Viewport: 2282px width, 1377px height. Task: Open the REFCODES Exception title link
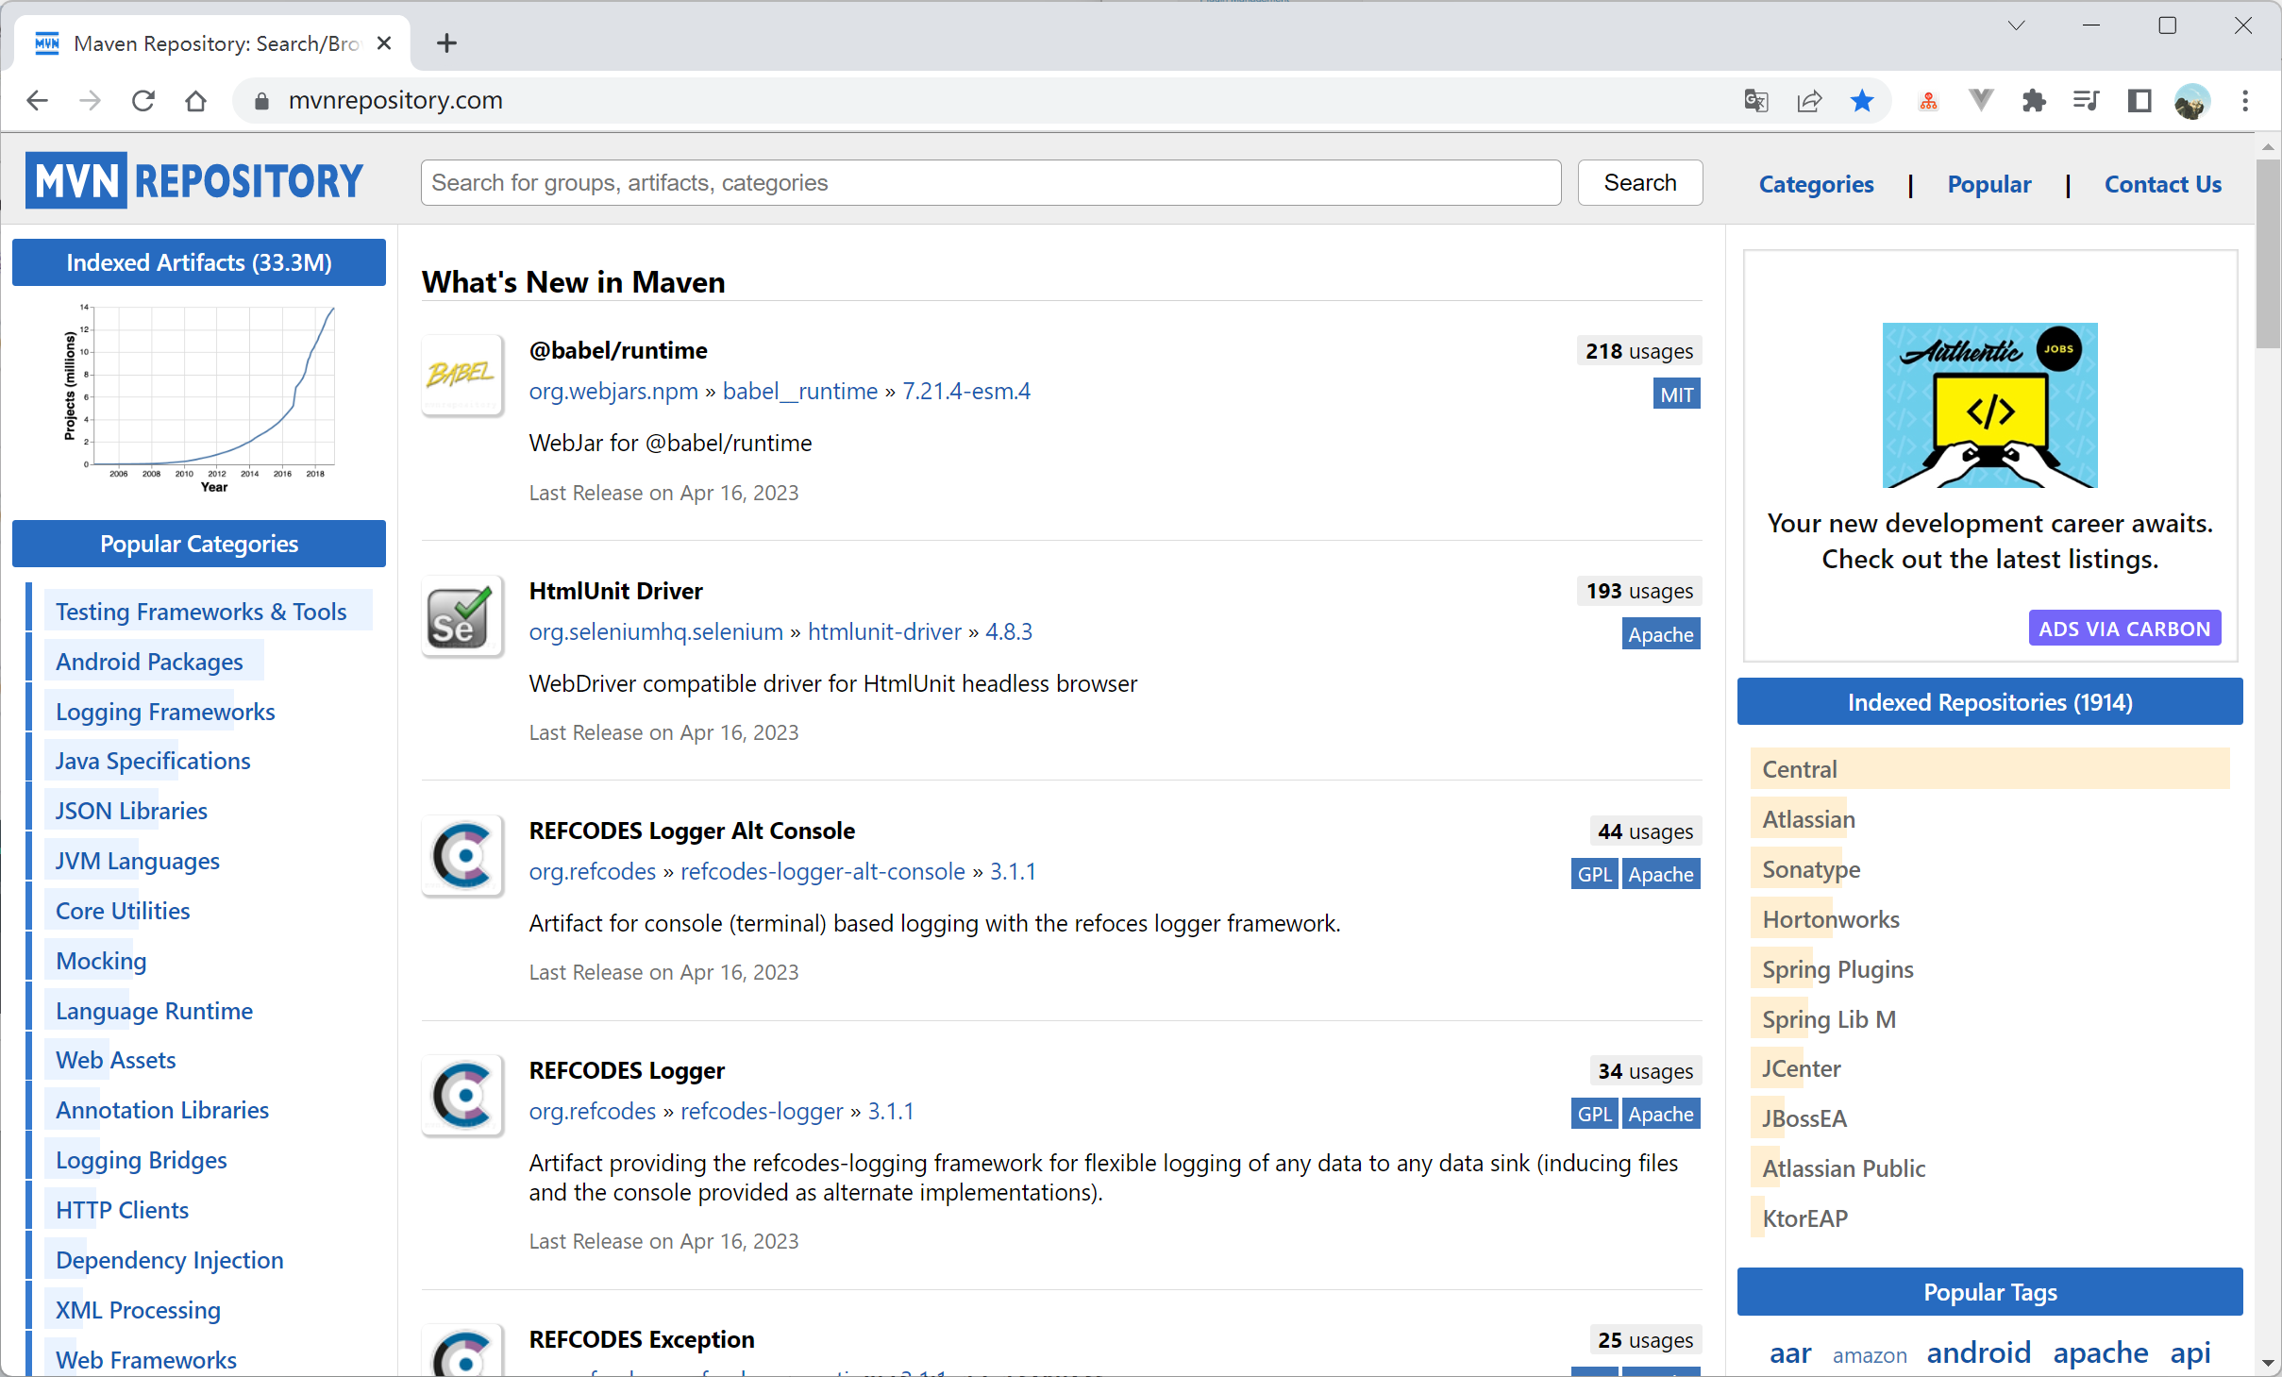[642, 1339]
